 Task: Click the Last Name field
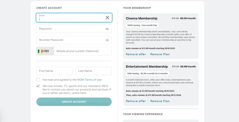(93, 71)
